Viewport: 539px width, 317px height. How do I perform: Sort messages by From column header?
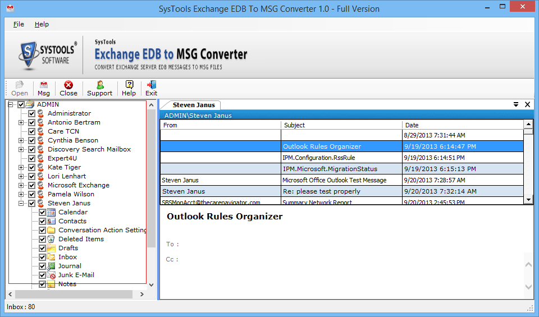220,125
